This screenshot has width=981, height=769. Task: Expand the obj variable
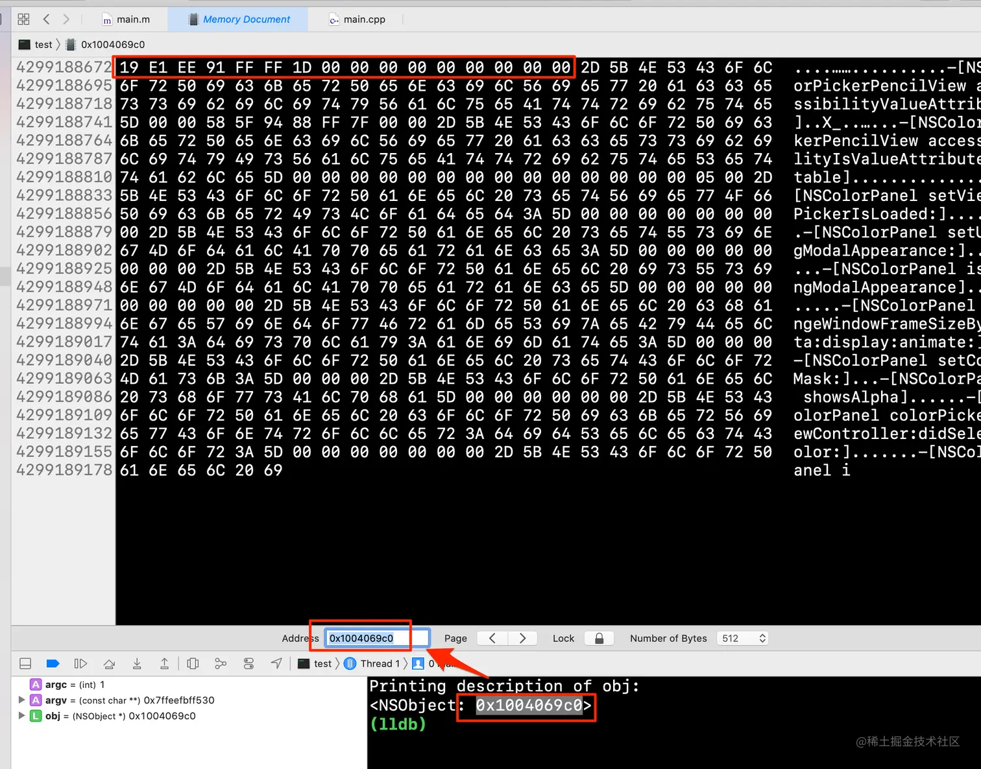click(21, 716)
